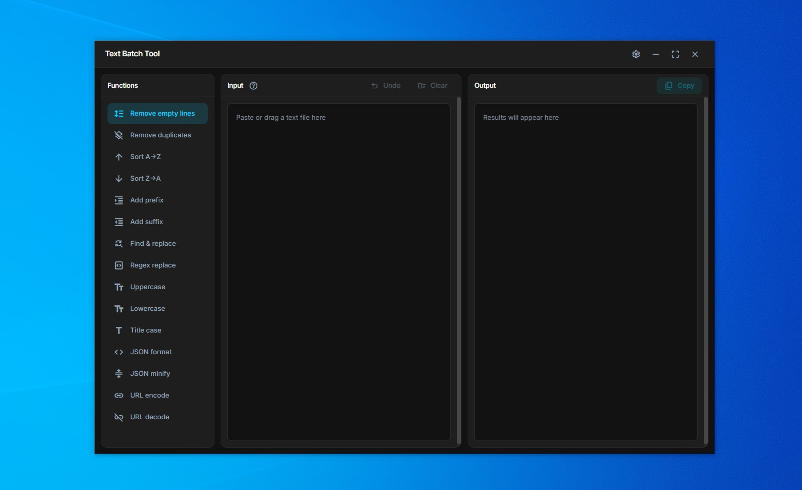
Task: Click the Input panel scrollbar
Action: point(458,271)
